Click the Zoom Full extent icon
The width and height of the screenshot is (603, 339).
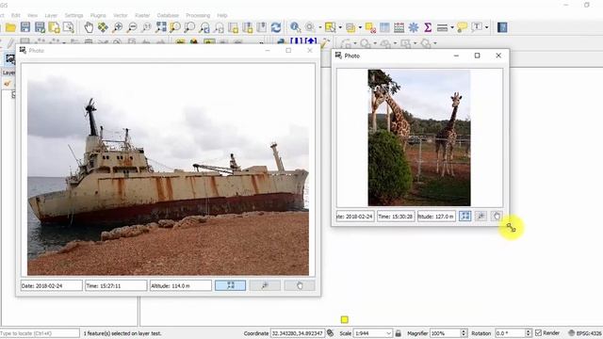(161, 27)
